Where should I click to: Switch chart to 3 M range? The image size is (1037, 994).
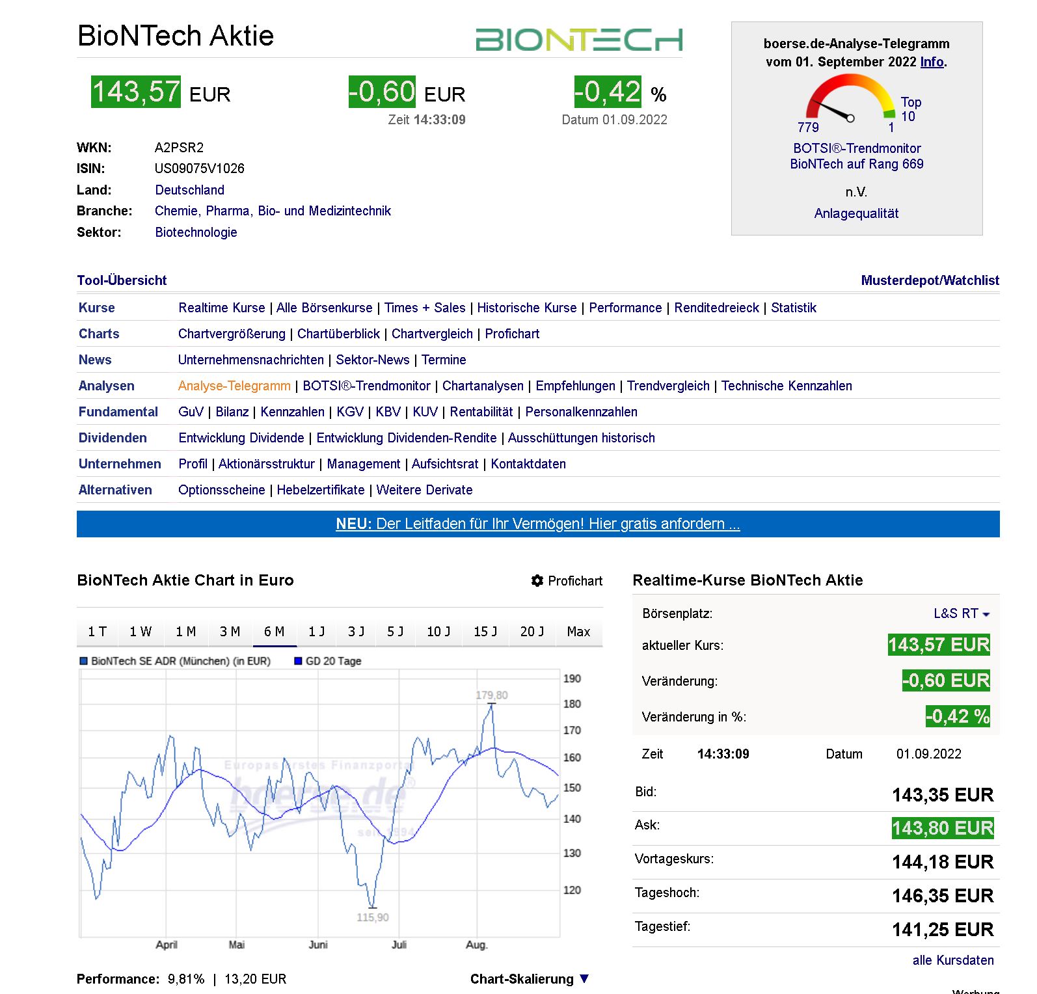(x=230, y=632)
